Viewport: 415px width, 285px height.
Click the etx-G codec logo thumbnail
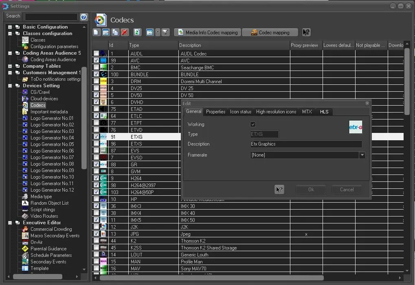click(356, 127)
